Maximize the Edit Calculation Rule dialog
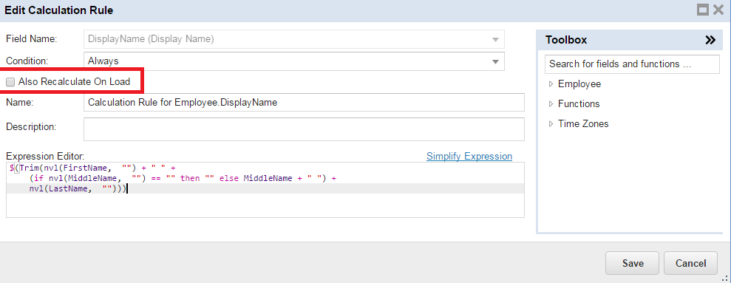The height and width of the screenshot is (283, 731). [703, 10]
